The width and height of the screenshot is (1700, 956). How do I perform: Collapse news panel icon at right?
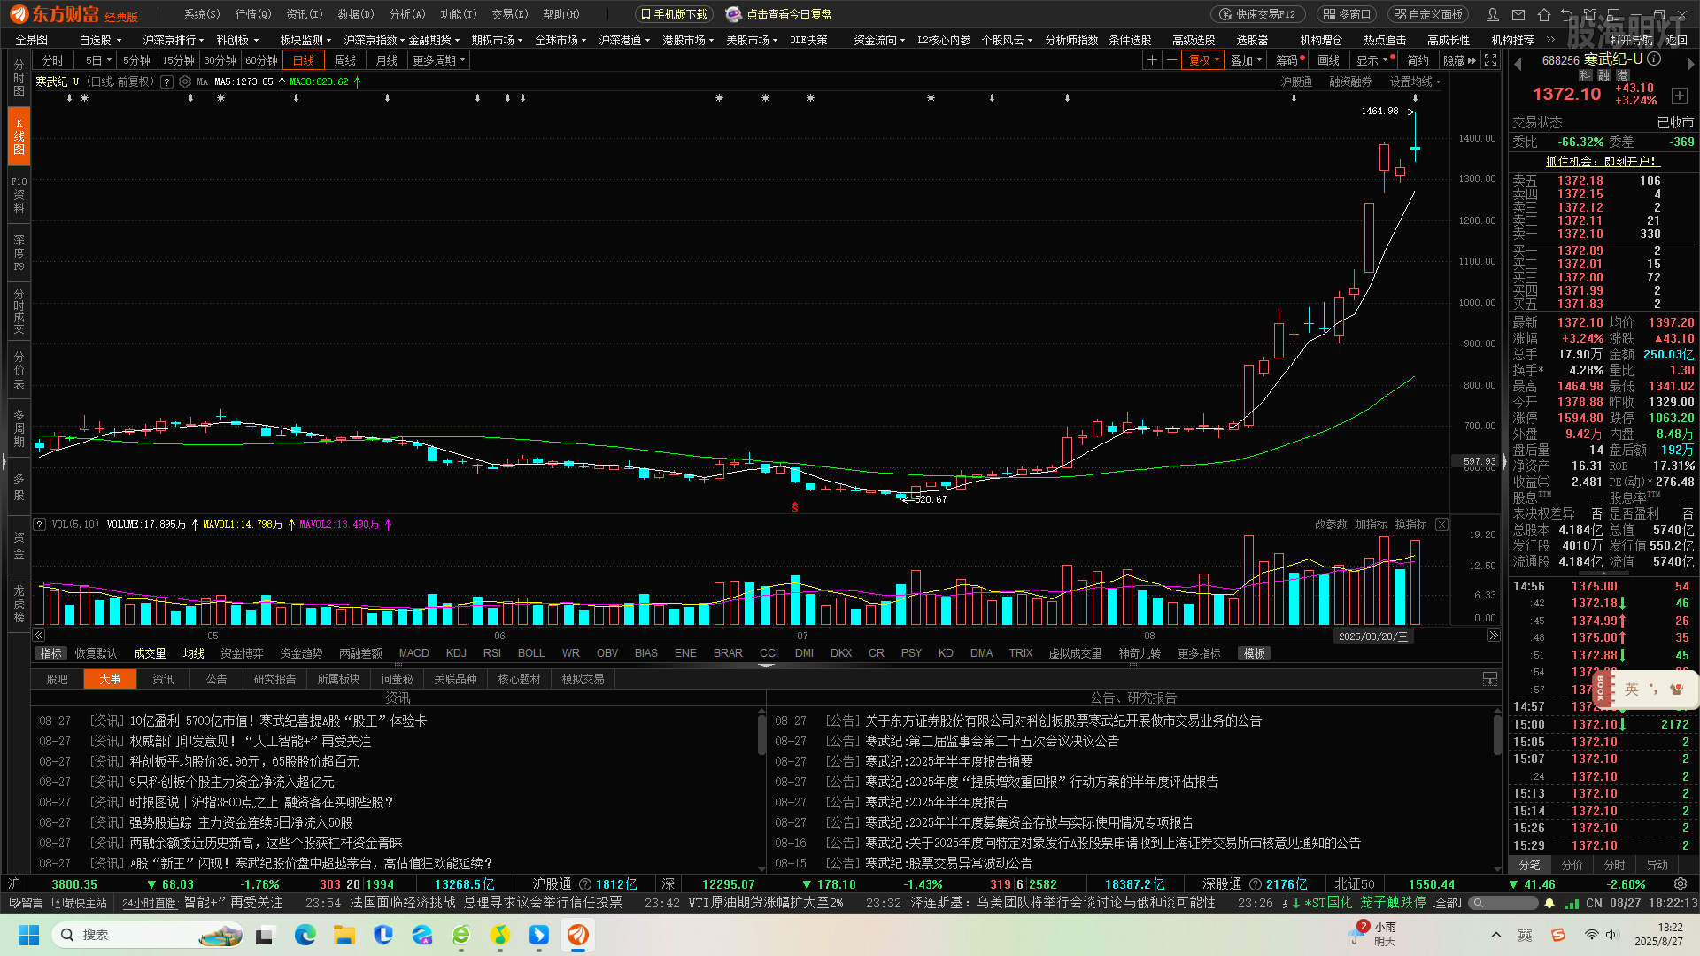[x=1490, y=679]
